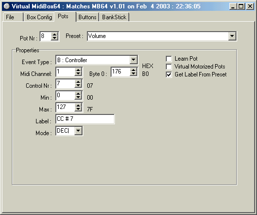Click the HEX B0 value text
The width and height of the screenshot is (257, 215).
(x=146, y=74)
